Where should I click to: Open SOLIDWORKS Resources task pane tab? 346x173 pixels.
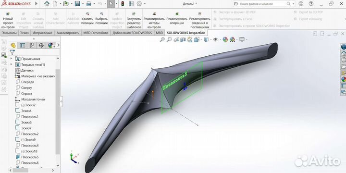point(343,53)
